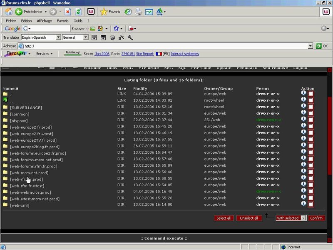Click the French flag icon in Netcraft toolbar

159,54
